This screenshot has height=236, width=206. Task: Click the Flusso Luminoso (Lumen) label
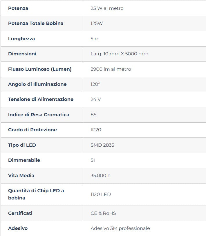coord(40,69)
